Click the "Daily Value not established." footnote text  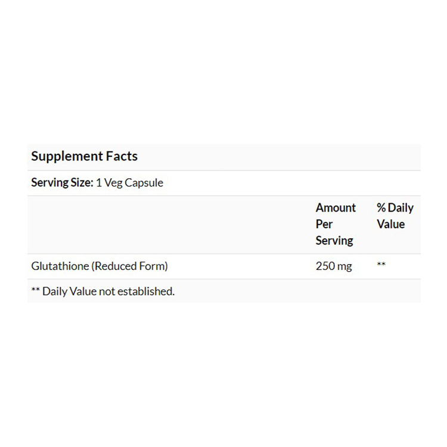[108, 291]
